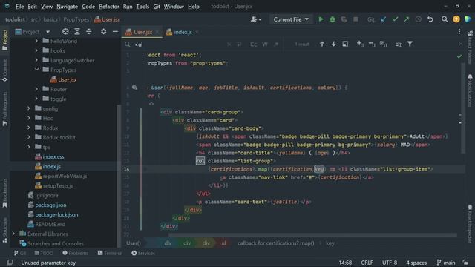475x267 pixels.
Task: Open IDE updates orange icon
Action: tap(456, 19)
